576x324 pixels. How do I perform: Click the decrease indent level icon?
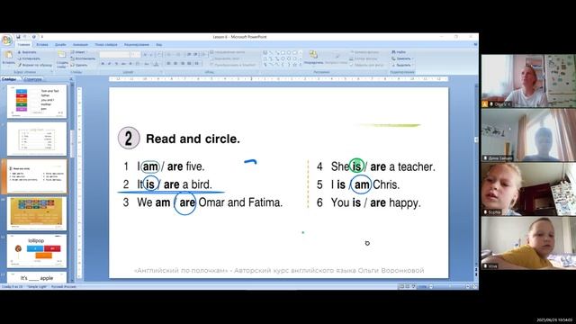point(188,54)
